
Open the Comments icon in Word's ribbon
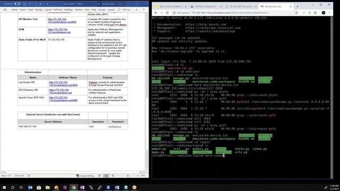click(x=143, y=10)
